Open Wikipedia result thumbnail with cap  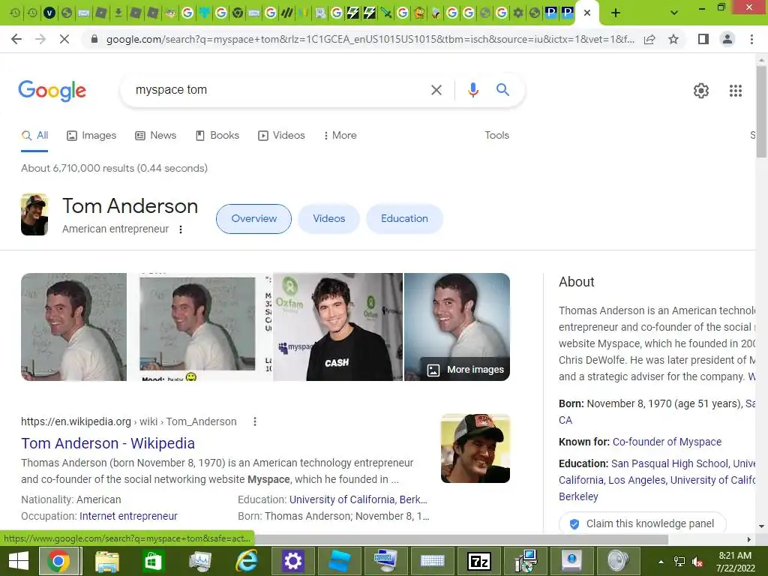click(475, 448)
